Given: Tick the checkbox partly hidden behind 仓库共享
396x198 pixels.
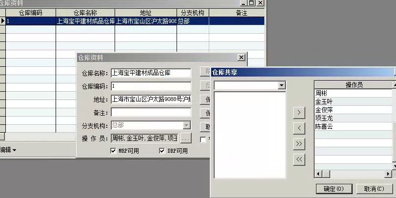Looking at the screenshot, I should pyautogui.click(x=203, y=139).
